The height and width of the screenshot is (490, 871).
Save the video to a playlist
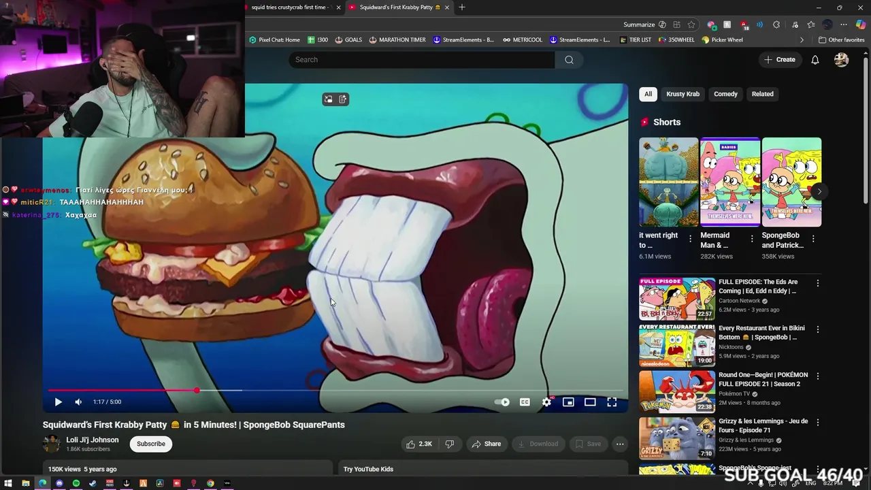589,444
